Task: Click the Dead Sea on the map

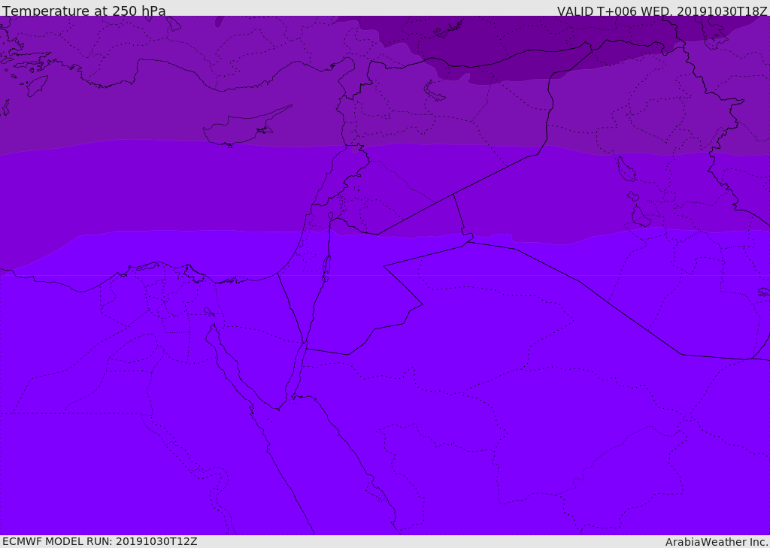Action: click(326, 268)
